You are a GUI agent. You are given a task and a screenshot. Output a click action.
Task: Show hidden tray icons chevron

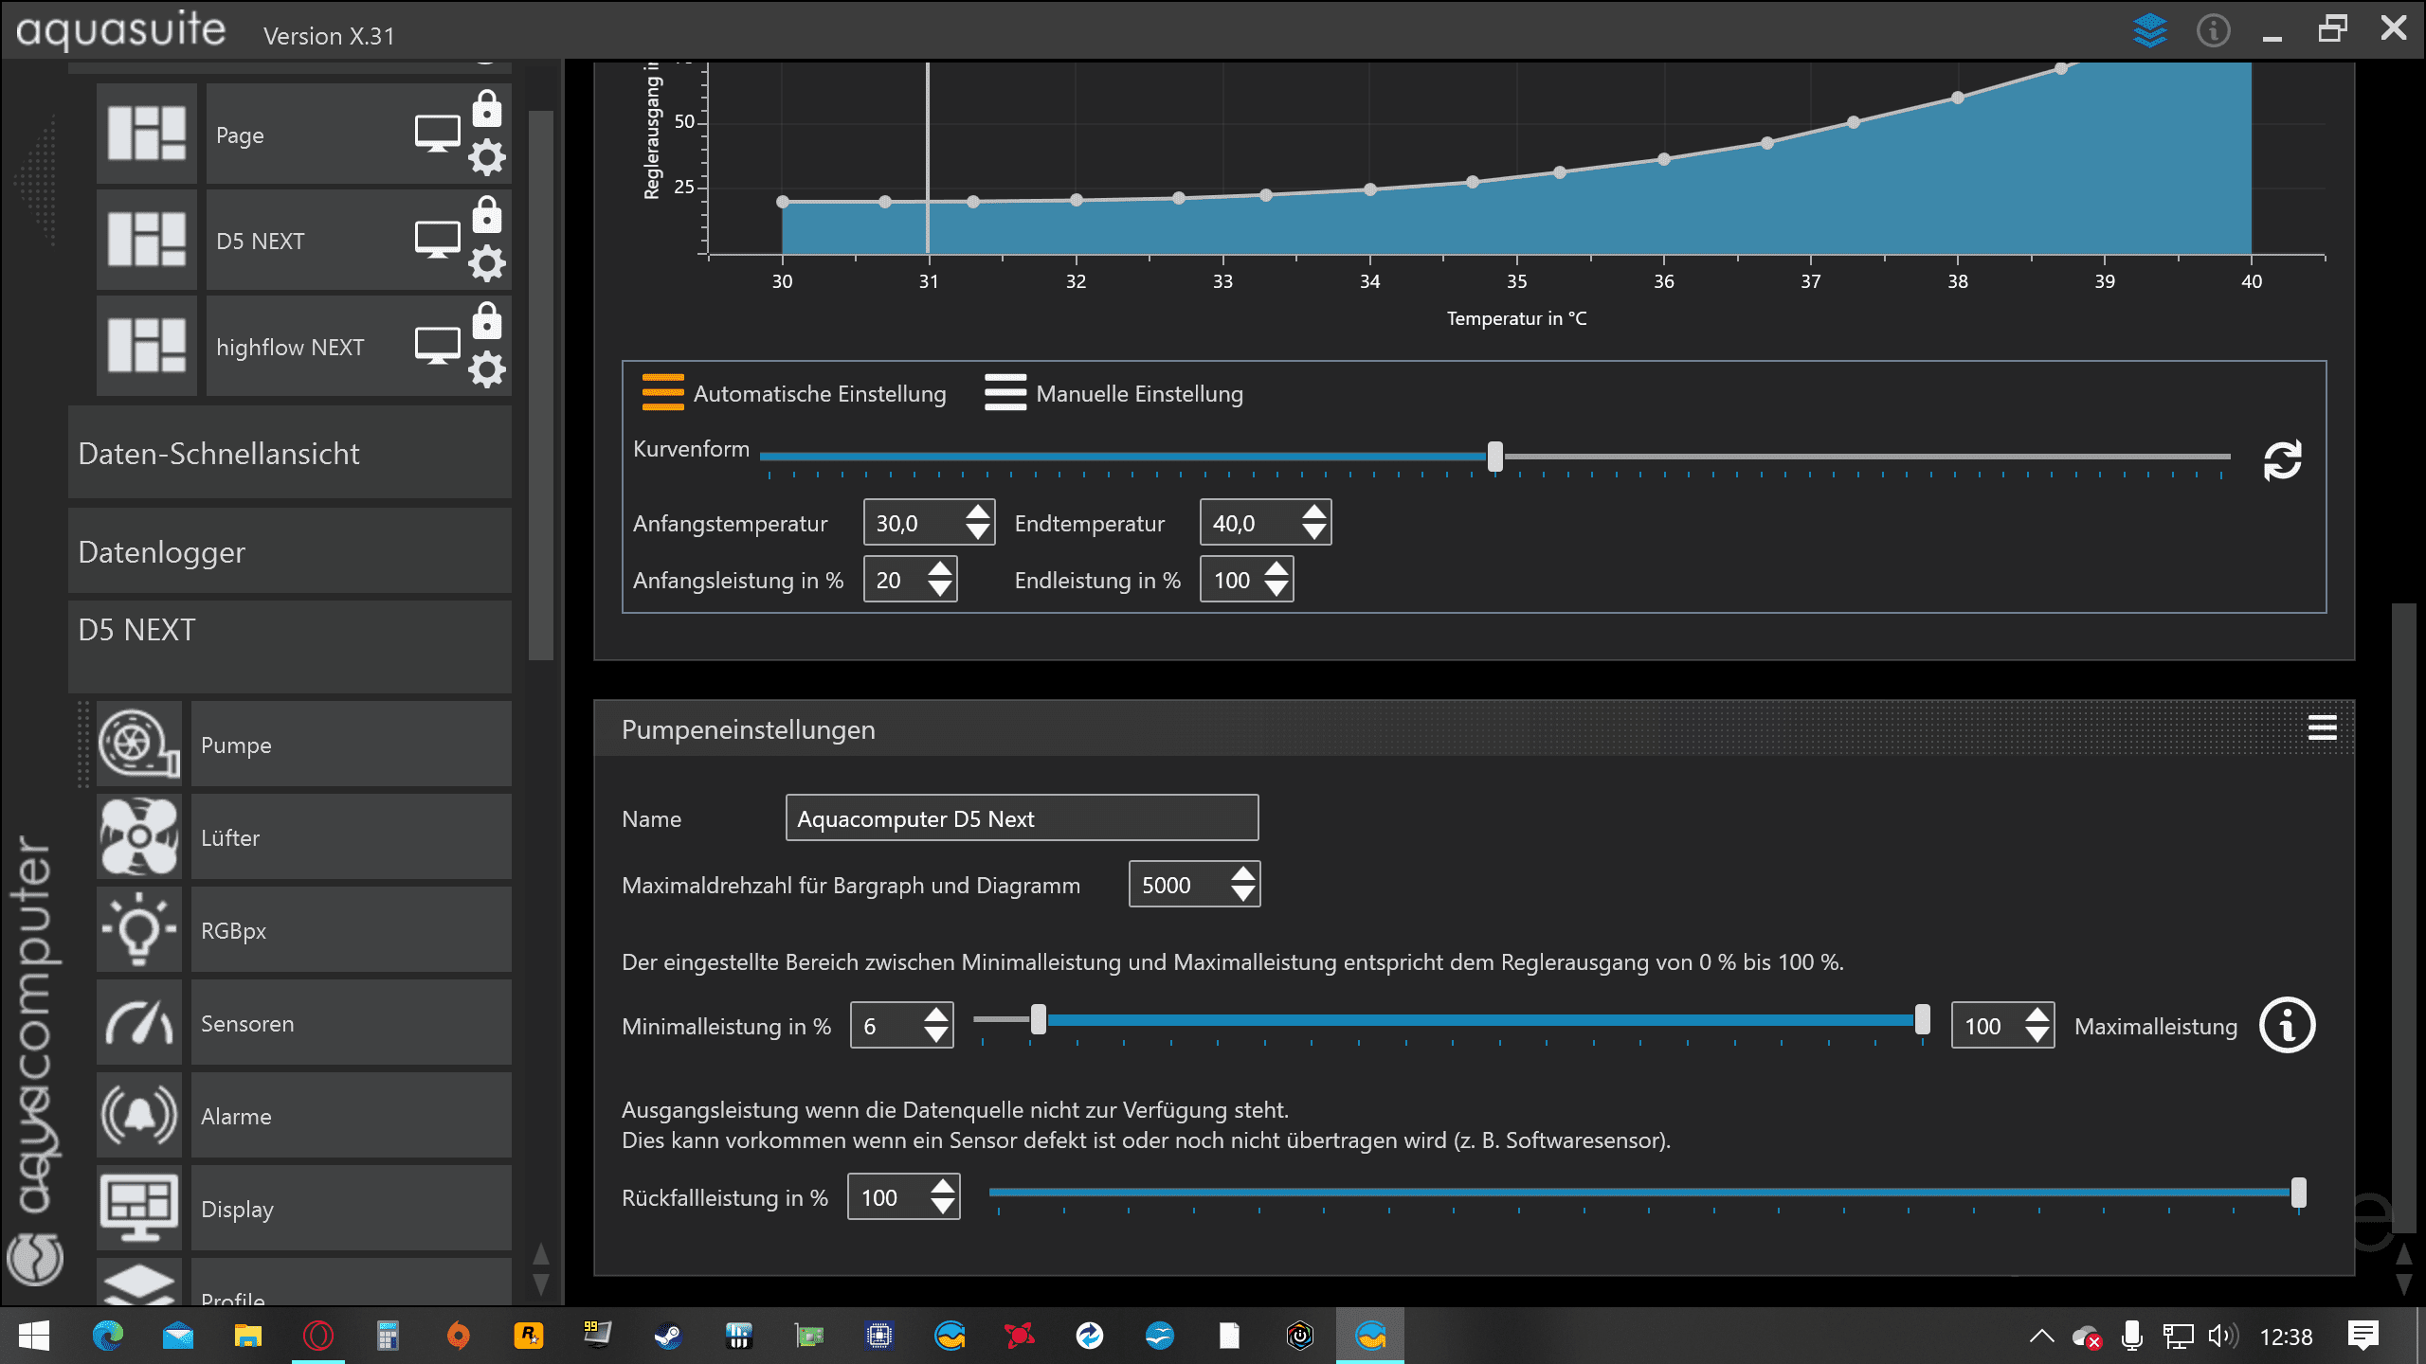coord(2041,1336)
